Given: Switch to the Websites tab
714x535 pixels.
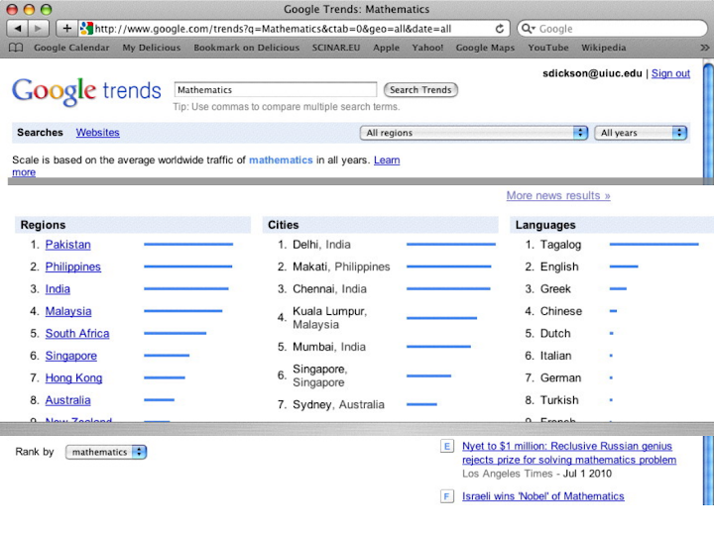Looking at the screenshot, I should (97, 133).
